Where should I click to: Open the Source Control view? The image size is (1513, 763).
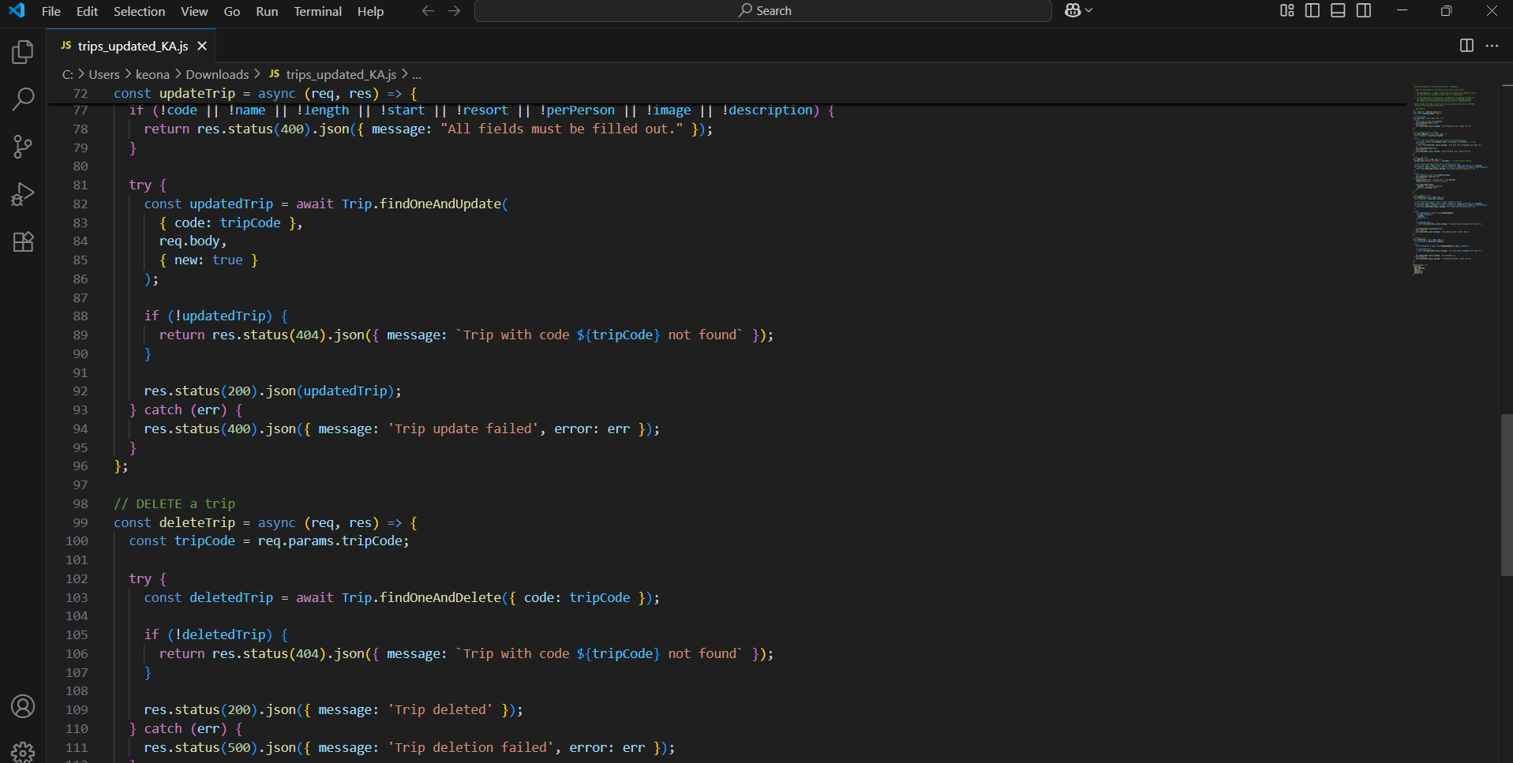pos(23,147)
